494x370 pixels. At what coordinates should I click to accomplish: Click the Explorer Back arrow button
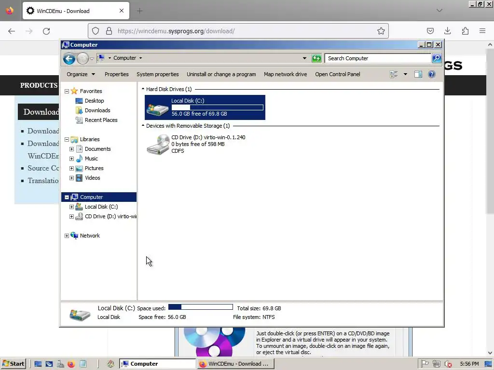click(x=69, y=58)
